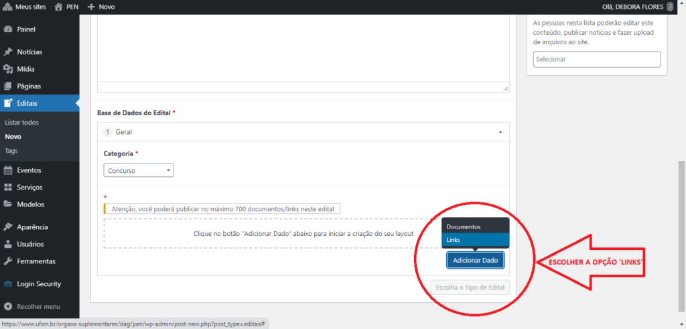
Task: Click the Ferramentas wrench icon
Action: pos(8,261)
